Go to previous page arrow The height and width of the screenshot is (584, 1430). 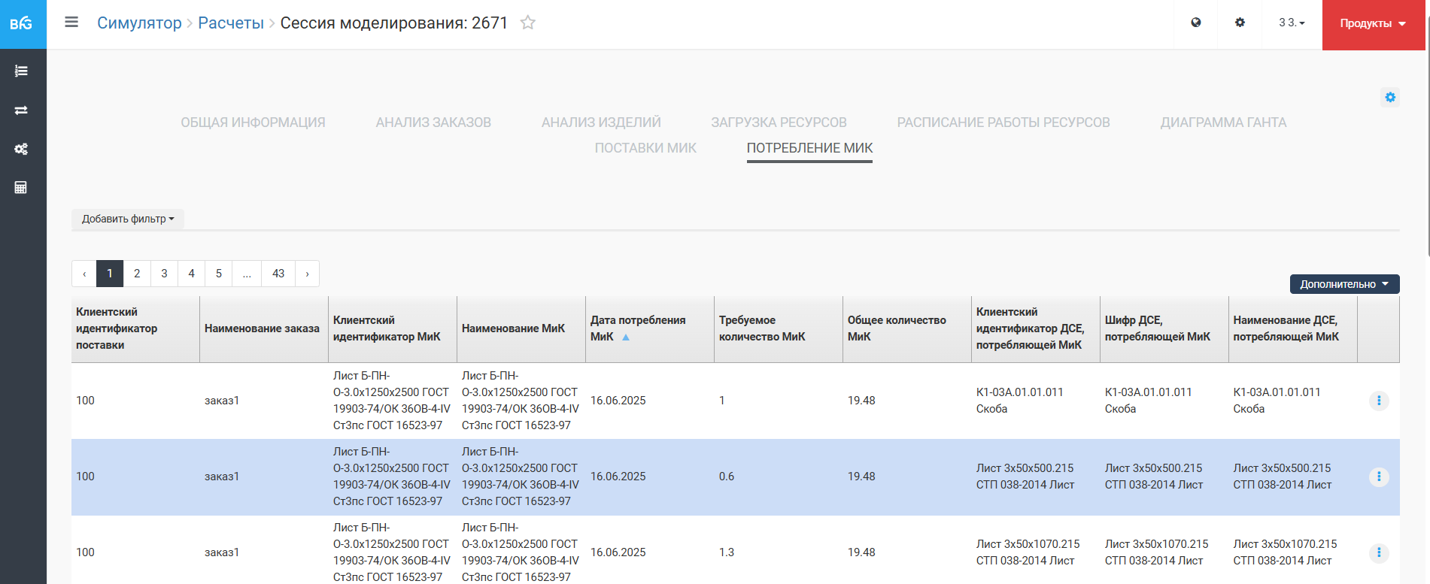click(x=84, y=274)
